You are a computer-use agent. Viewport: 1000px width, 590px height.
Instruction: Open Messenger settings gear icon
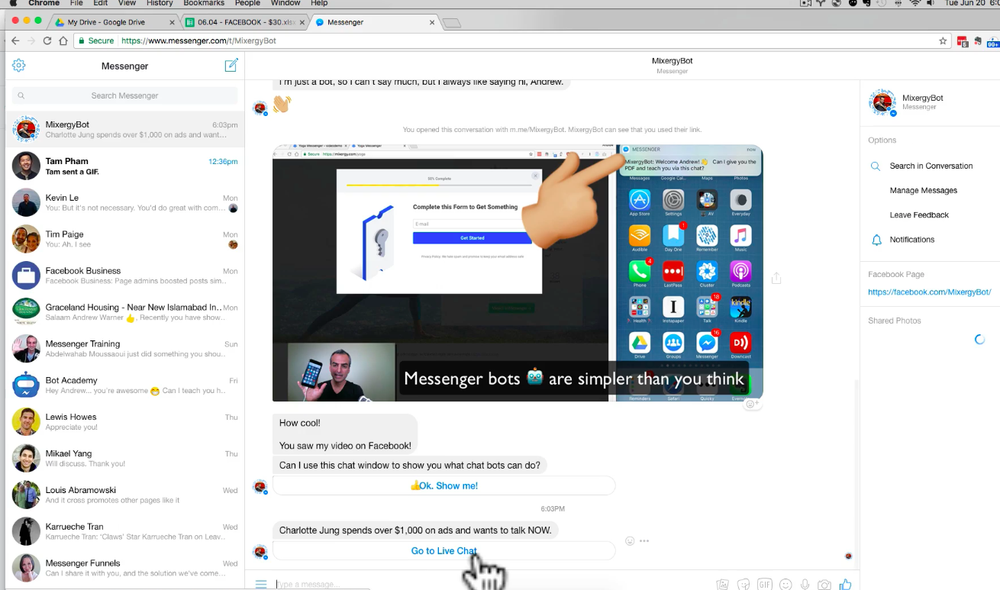(19, 66)
